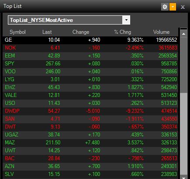190x179 pixels.
Task: Click the Change column header
Action: coord(81,32)
